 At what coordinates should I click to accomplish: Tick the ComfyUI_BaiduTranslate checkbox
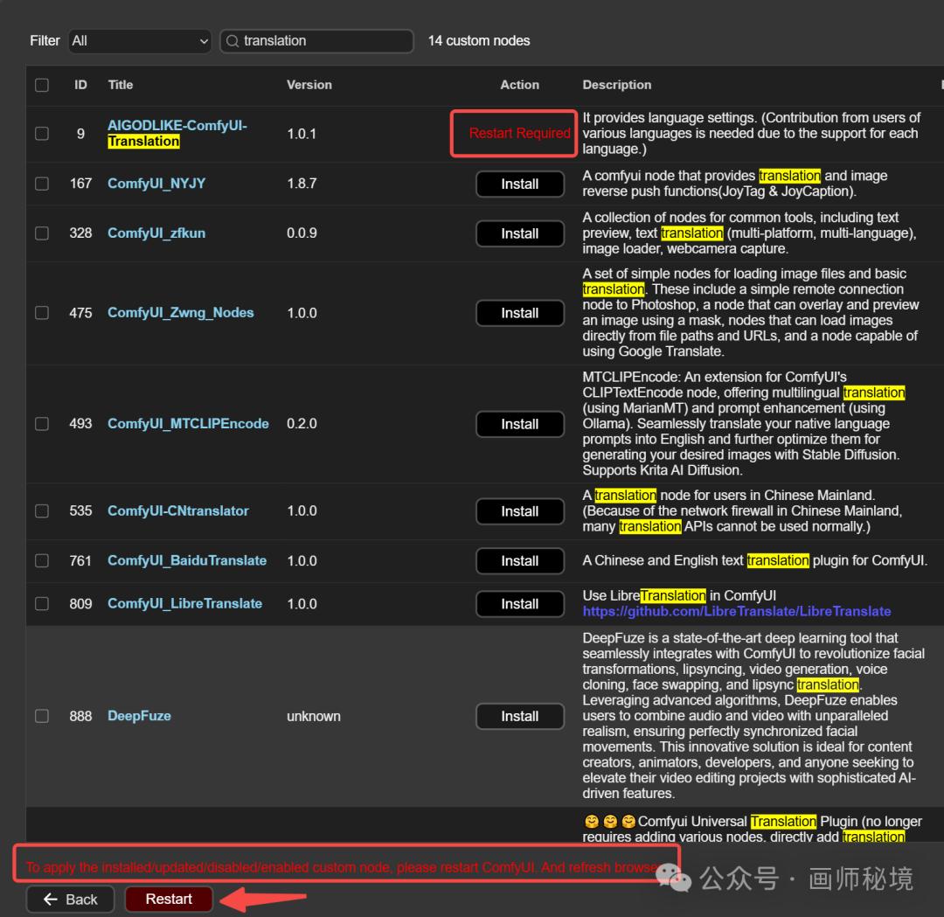coord(42,560)
